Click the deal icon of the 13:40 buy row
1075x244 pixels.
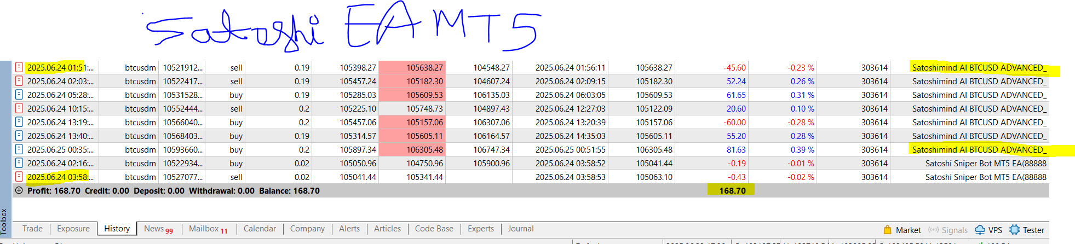[19, 136]
